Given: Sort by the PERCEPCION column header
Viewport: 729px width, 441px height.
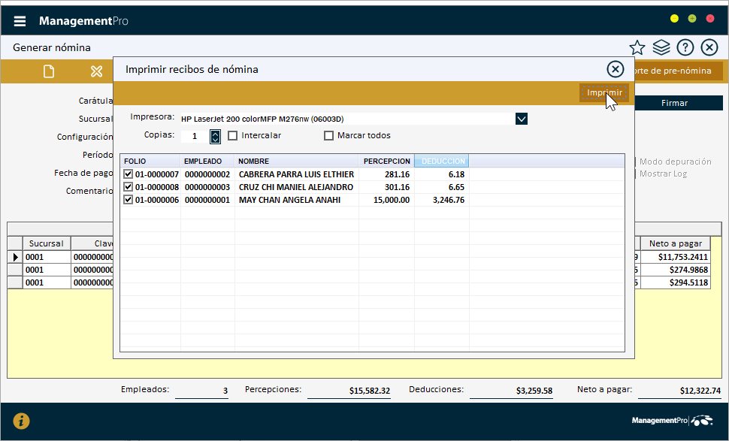Looking at the screenshot, I should pos(386,162).
